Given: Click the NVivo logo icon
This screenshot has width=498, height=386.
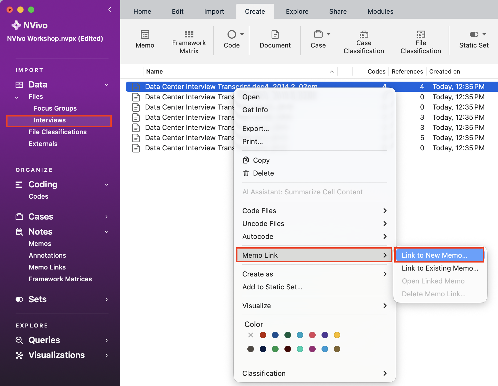Looking at the screenshot, I should pos(16,25).
